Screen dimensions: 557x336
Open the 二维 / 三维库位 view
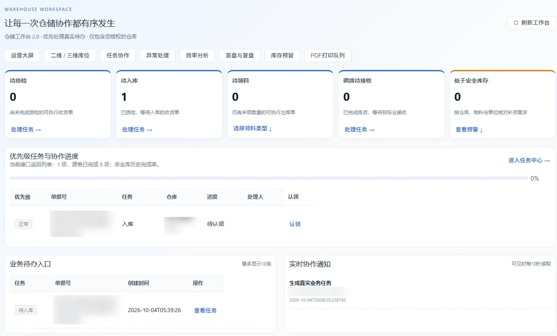(70, 55)
